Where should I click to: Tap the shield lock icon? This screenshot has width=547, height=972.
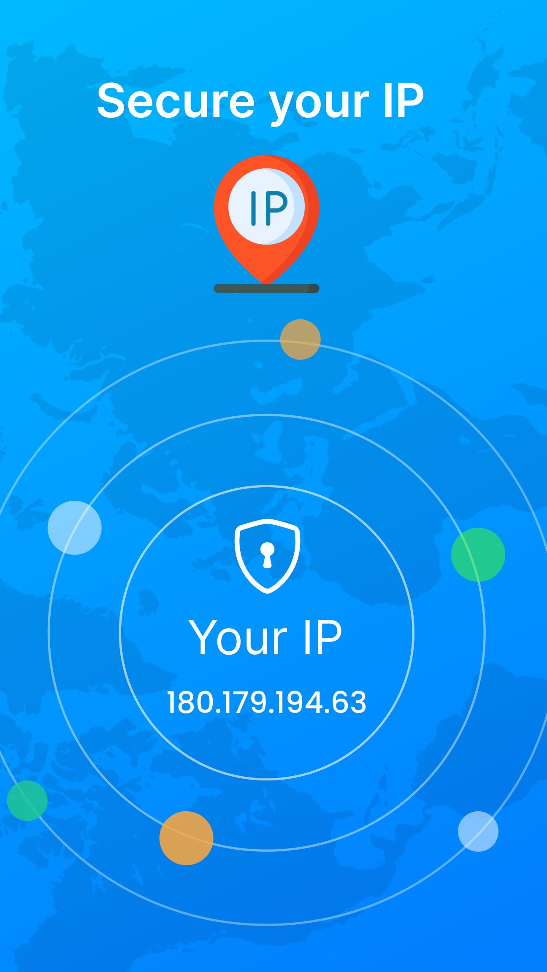coord(267,556)
